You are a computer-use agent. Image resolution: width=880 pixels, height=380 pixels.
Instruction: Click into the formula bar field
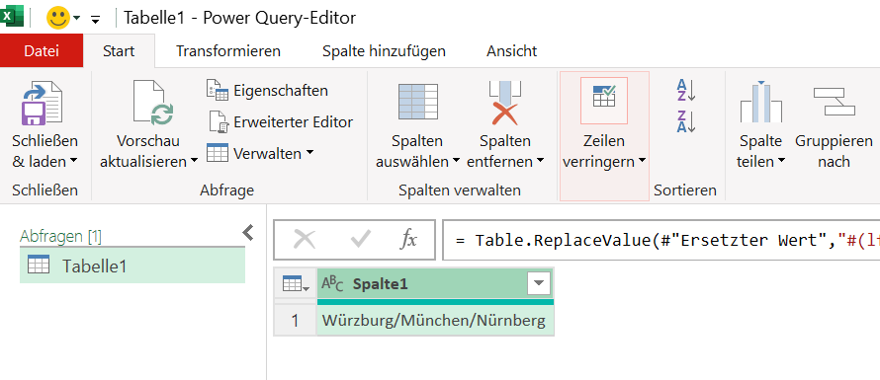[x=661, y=240]
